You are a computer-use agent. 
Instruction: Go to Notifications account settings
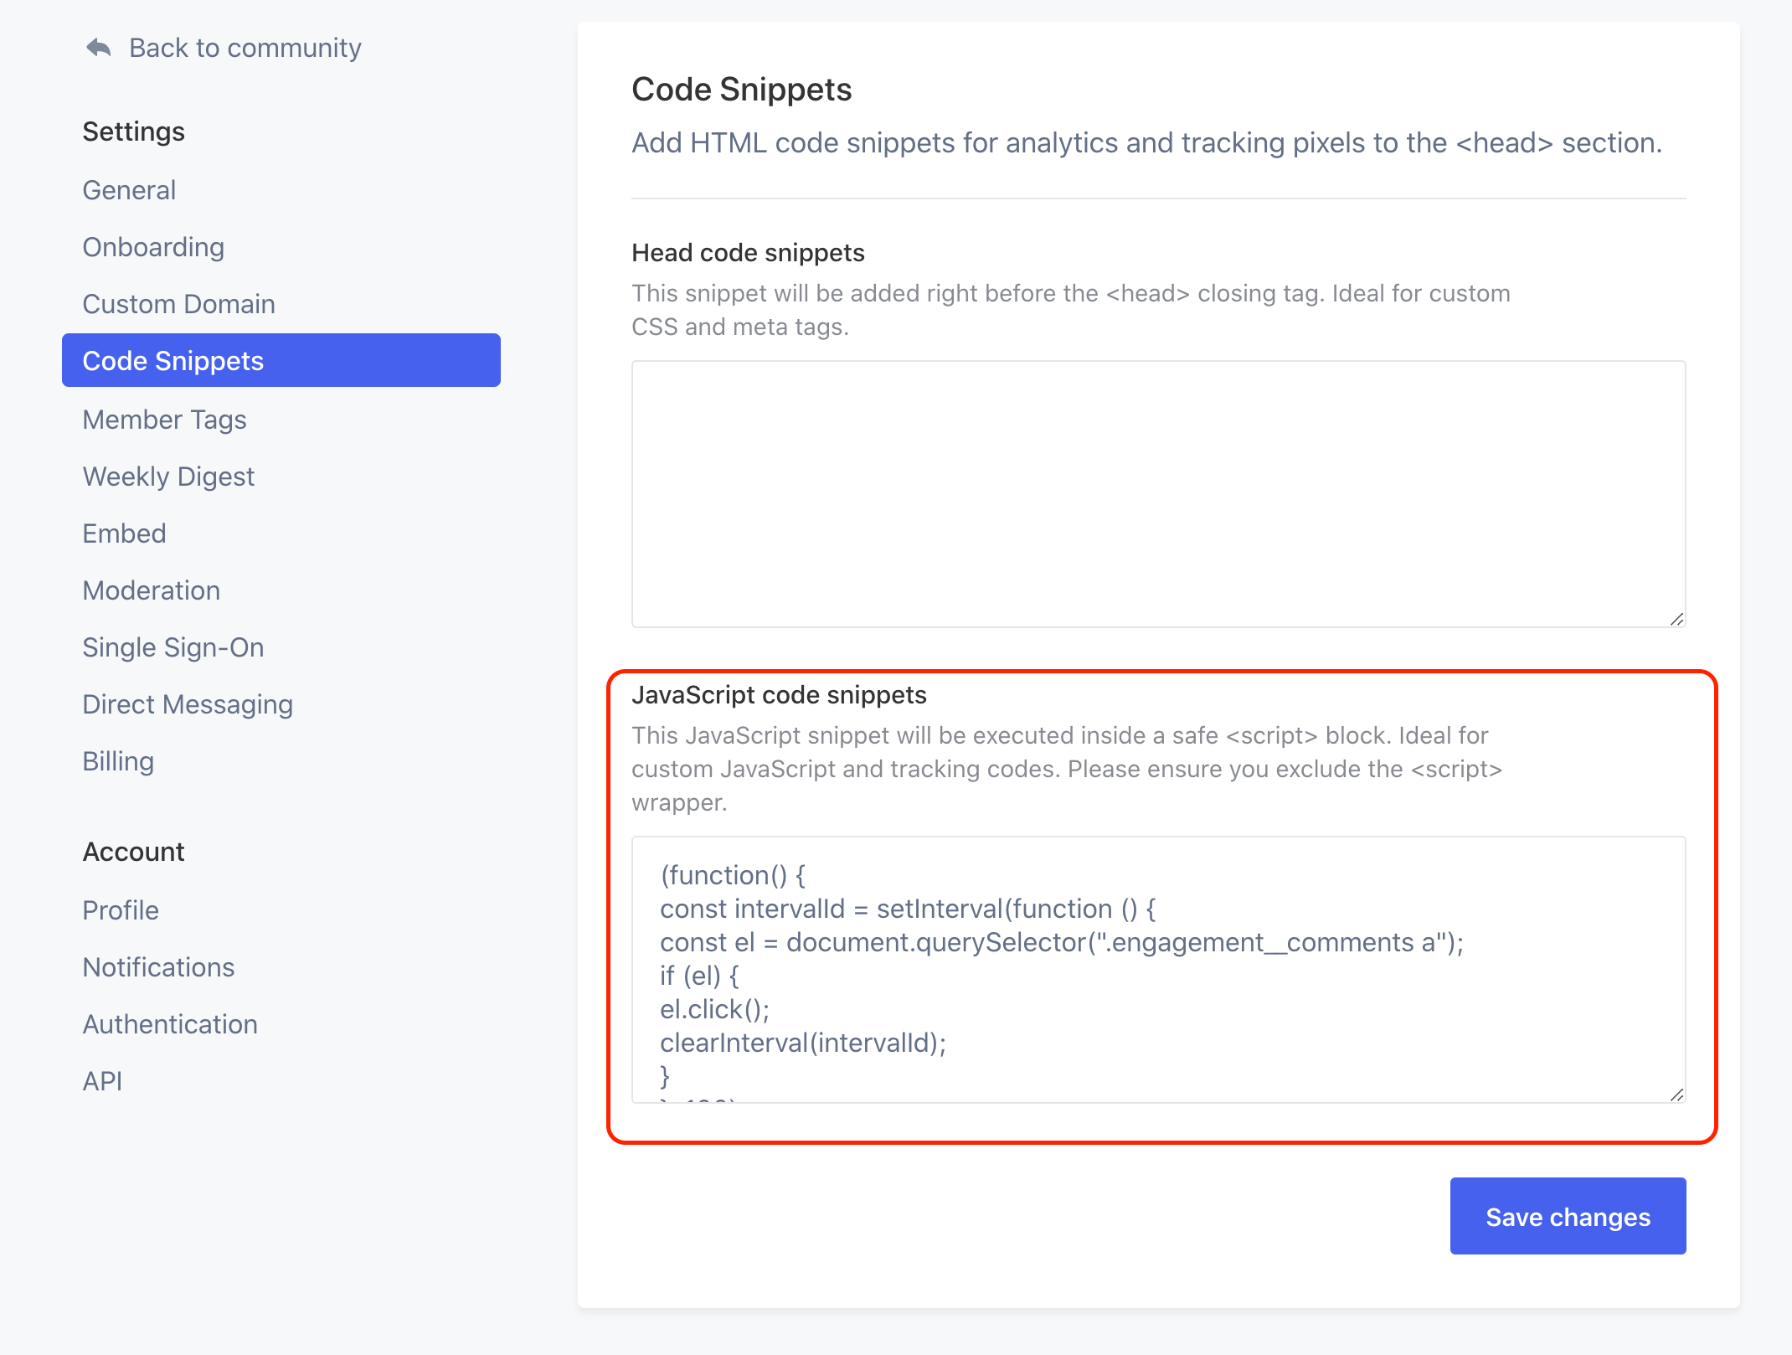[x=158, y=967]
